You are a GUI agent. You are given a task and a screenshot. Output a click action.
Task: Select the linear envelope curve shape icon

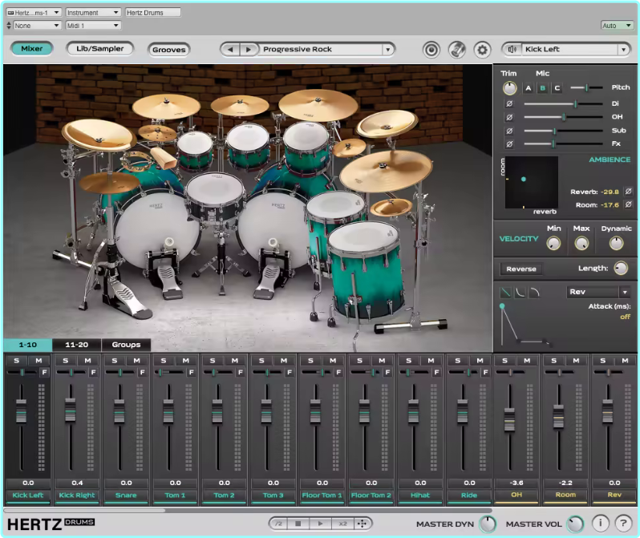[x=505, y=293]
